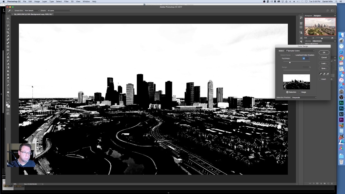This screenshot has width=345, height=194.
Task: Select the Rectangular Marquee tool
Action: click(8, 22)
